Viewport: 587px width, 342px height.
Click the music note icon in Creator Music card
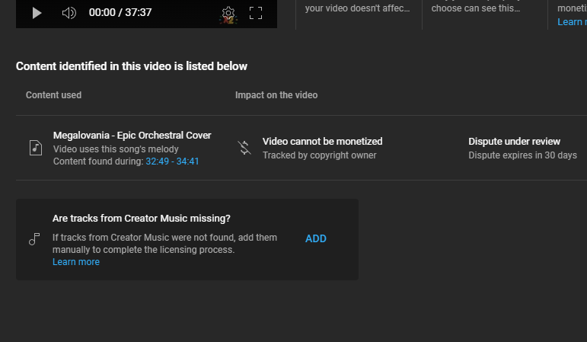(x=34, y=239)
